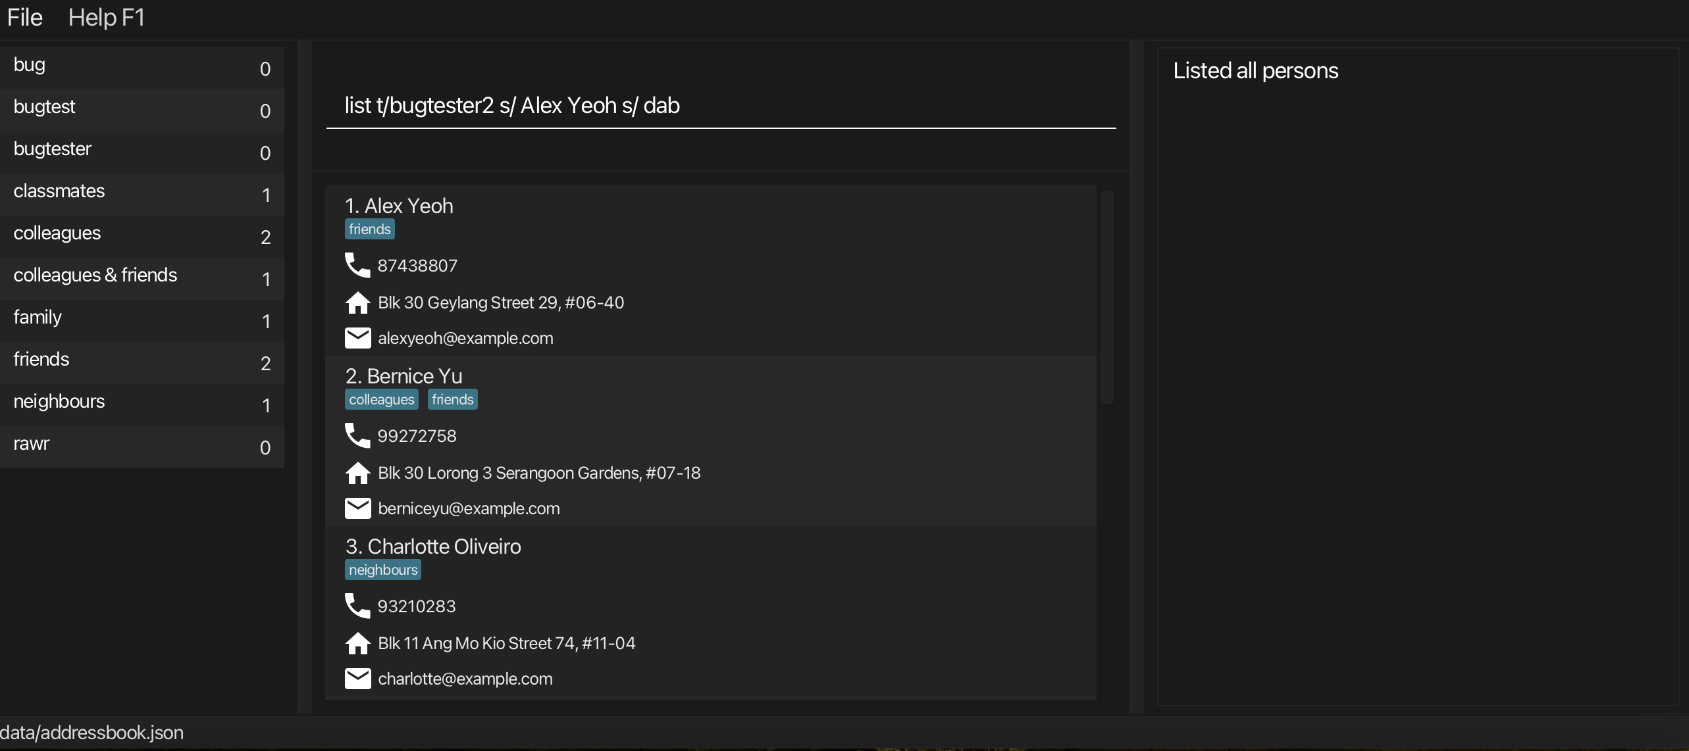
Task: Click Bernice Yu's email envelope icon
Action: [x=357, y=508]
